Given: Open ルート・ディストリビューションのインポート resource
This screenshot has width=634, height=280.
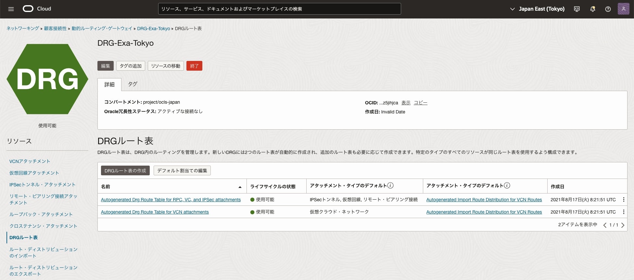Looking at the screenshot, I should 44,252.
